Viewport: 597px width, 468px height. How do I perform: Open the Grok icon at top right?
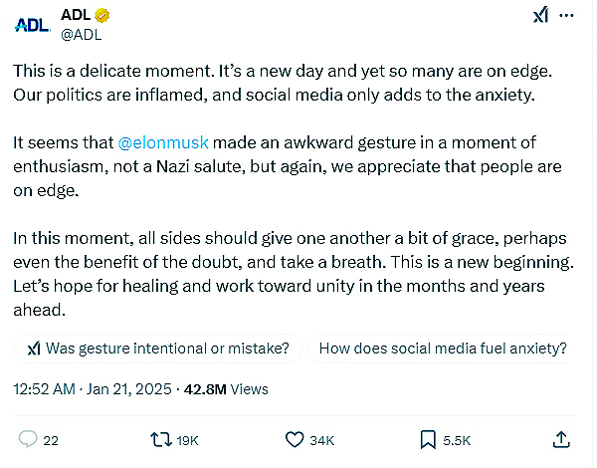(x=540, y=15)
